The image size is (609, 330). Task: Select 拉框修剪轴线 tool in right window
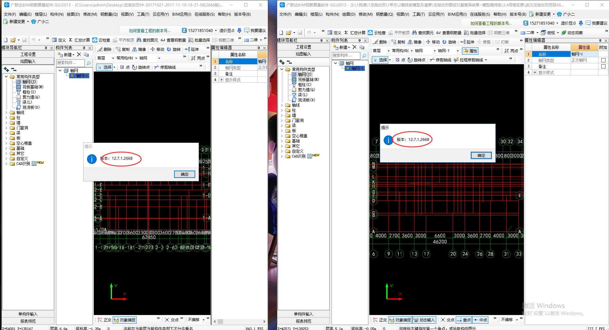point(469,60)
